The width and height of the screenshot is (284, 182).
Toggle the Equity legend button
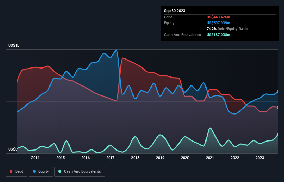tap(41, 172)
